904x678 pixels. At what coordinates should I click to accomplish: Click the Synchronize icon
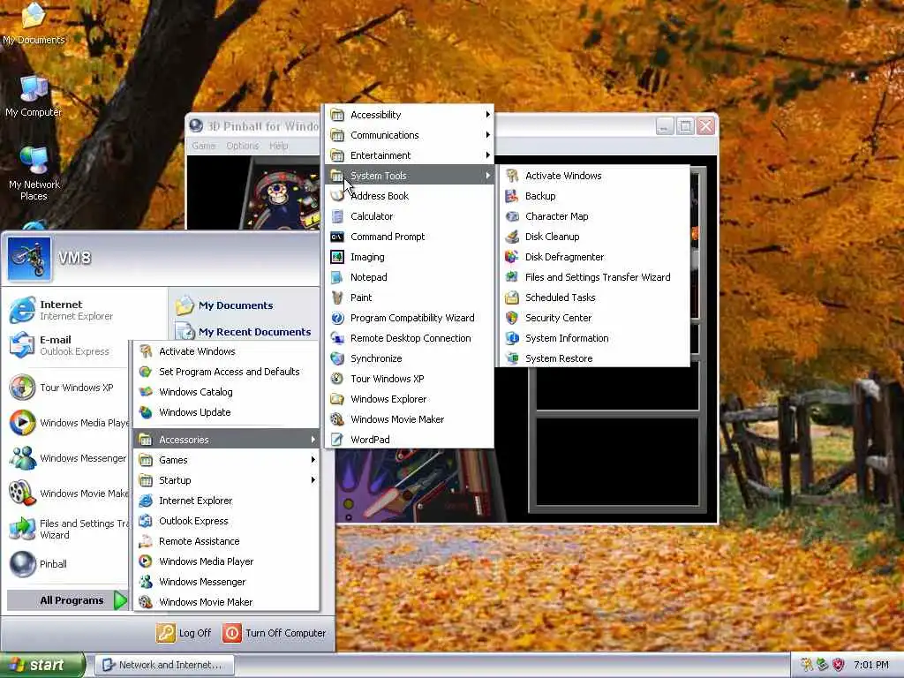pos(337,358)
